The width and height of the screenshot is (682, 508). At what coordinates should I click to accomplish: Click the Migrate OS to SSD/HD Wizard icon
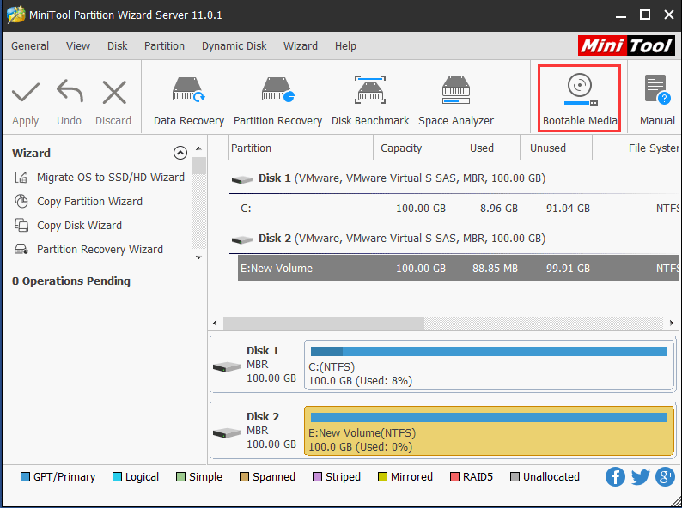click(21, 178)
